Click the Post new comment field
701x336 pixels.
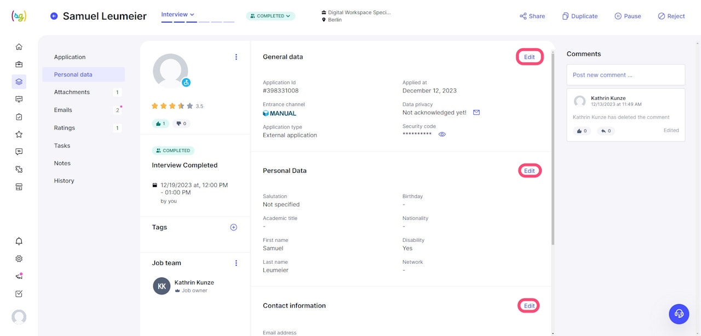tap(625, 75)
